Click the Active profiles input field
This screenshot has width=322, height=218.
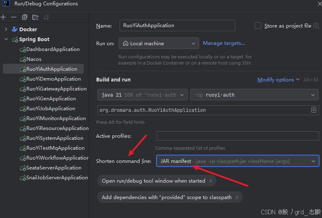[237, 136]
